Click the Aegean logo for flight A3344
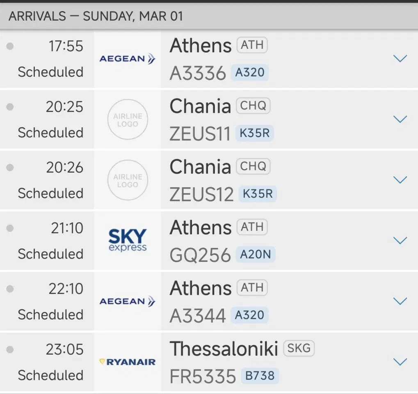Viewport: 418px width, 394px height. (x=128, y=302)
